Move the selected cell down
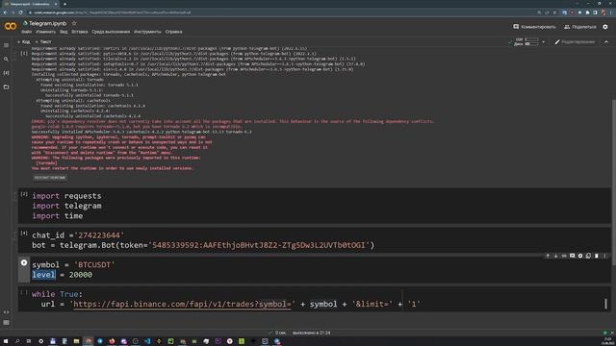 [x=556, y=256]
